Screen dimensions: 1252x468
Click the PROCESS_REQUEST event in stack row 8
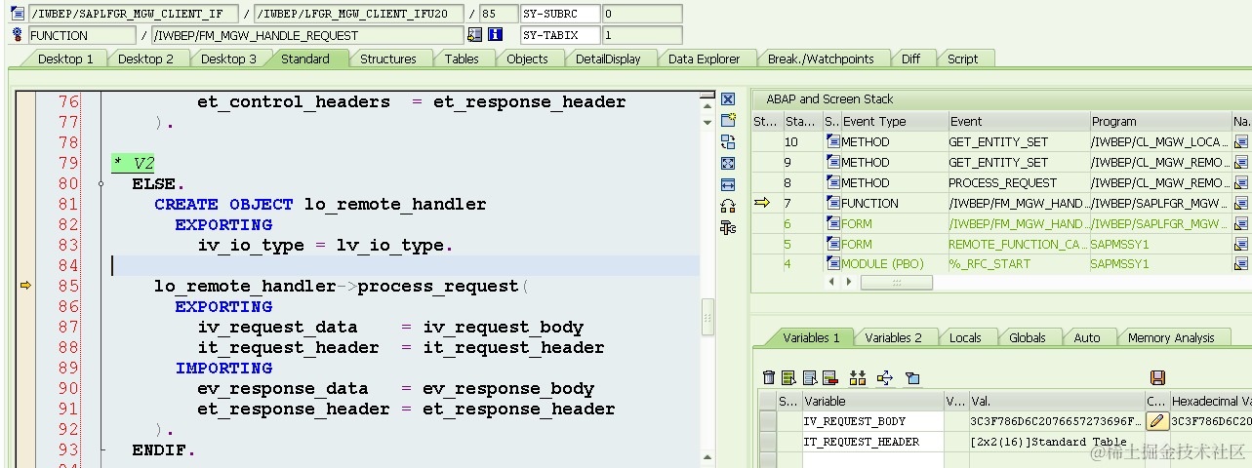coord(1018,183)
